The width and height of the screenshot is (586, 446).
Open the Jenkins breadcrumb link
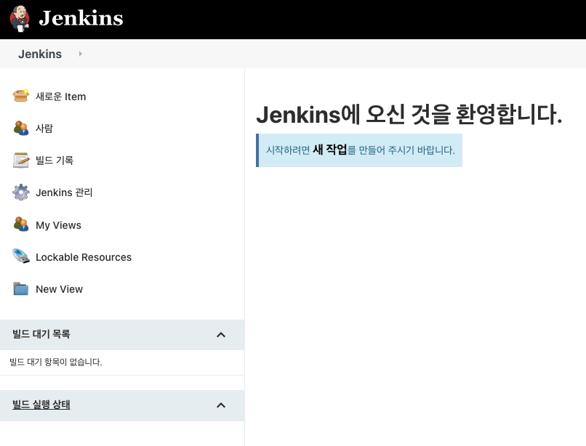(40, 54)
